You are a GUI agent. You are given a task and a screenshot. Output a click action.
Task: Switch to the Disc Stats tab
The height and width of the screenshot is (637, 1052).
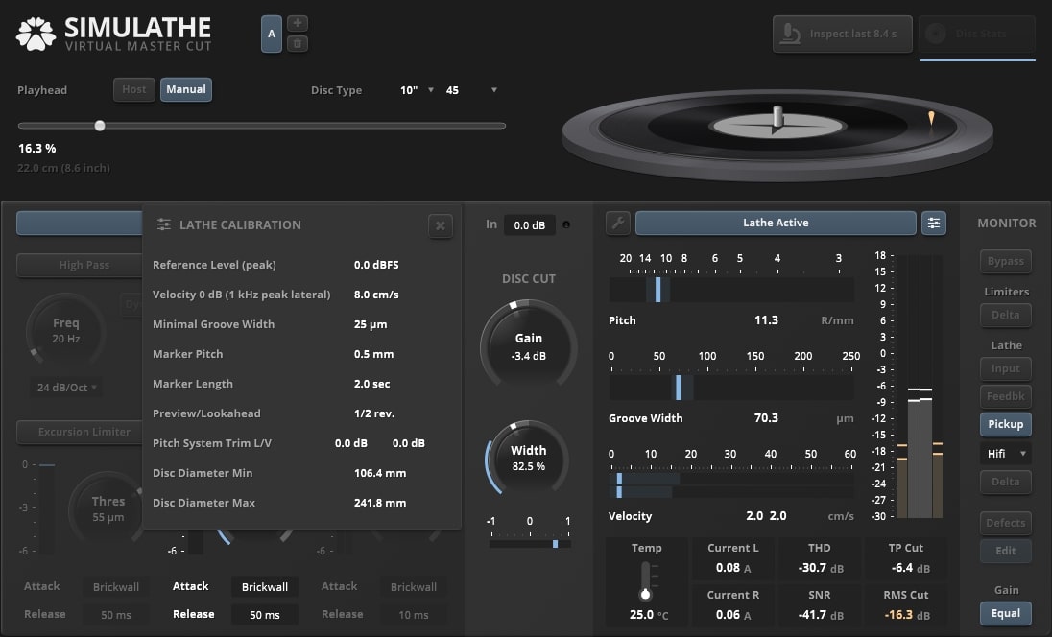(977, 35)
